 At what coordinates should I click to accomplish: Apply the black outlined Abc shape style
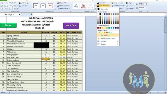(x=36, y=6)
